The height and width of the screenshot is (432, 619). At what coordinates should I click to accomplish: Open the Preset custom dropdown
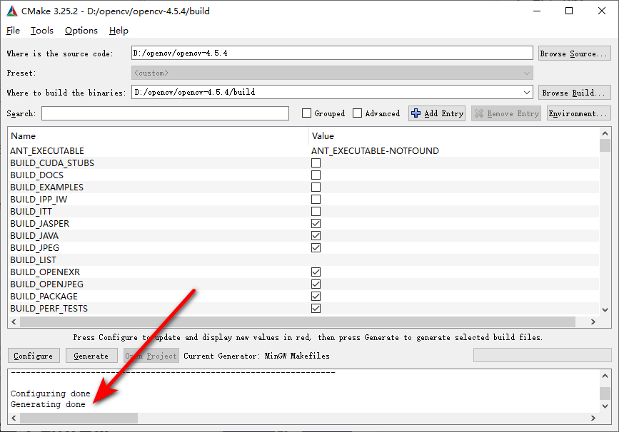pos(332,73)
